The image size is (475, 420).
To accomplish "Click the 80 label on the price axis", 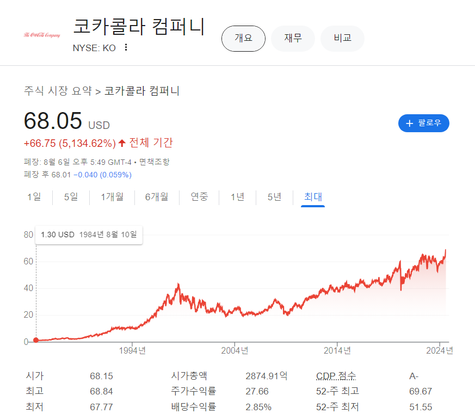I will click(x=28, y=234).
